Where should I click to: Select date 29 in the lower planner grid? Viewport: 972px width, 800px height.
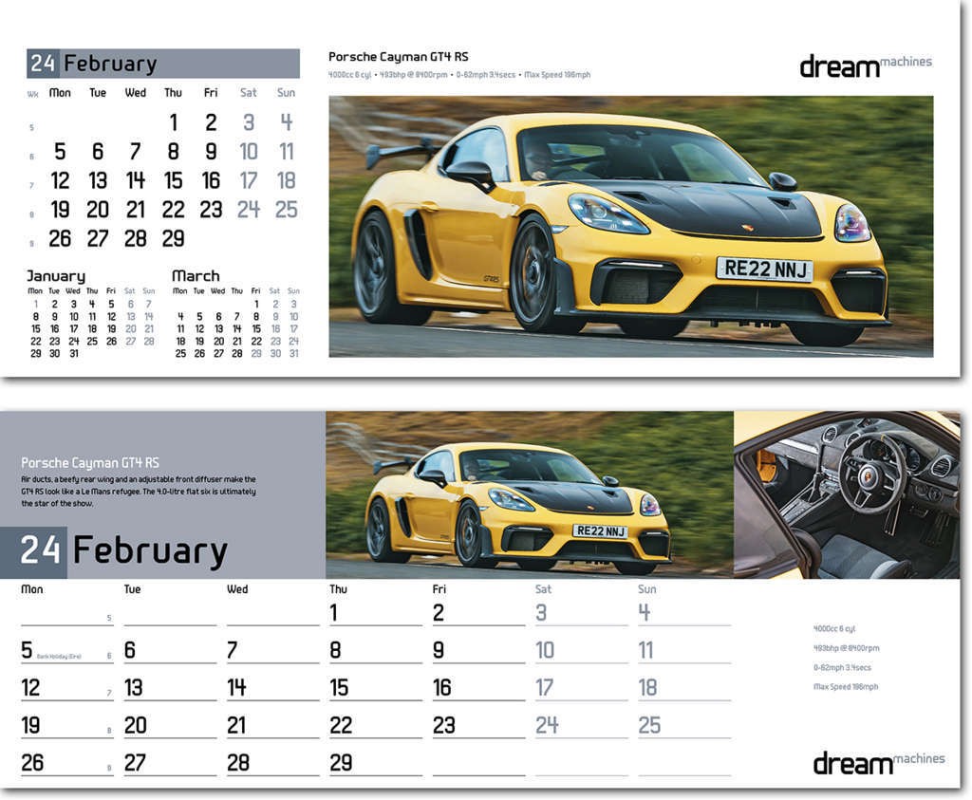click(341, 763)
